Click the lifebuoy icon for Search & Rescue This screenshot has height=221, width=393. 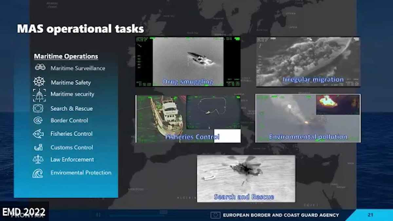(x=38, y=108)
